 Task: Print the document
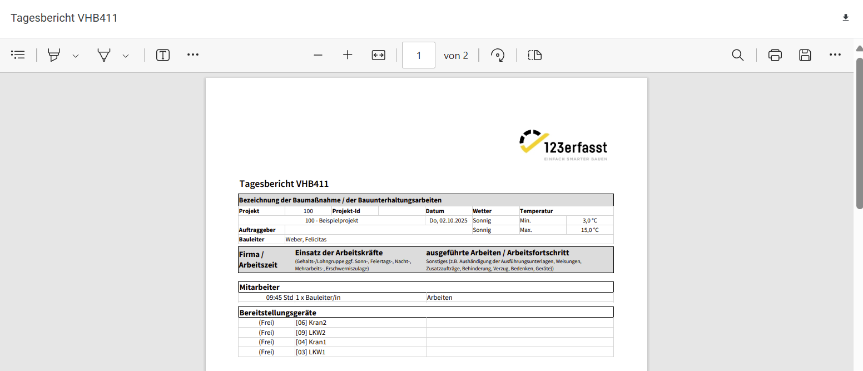tap(775, 55)
